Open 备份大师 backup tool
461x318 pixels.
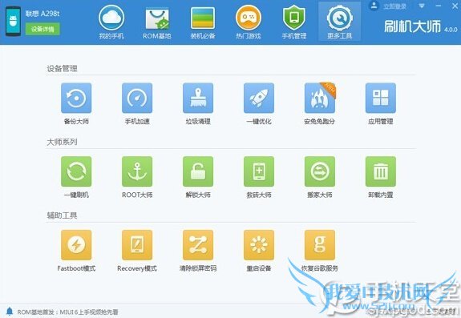coord(76,98)
